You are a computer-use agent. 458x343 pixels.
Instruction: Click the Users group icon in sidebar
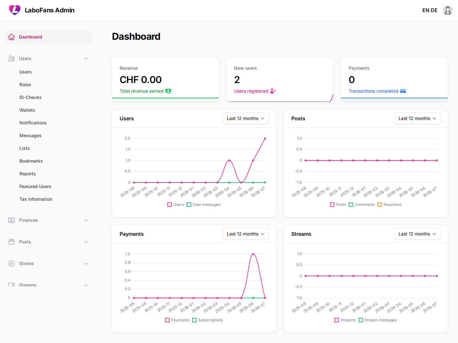tap(11, 59)
